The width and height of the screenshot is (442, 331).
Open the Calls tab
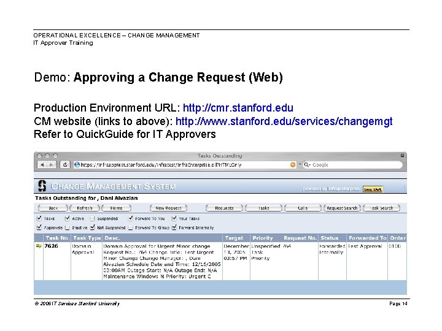pyautogui.click(x=303, y=208)
